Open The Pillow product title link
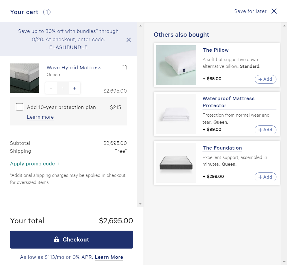The image size is (287, 265). pyautogui.click(x=215, y=50)
